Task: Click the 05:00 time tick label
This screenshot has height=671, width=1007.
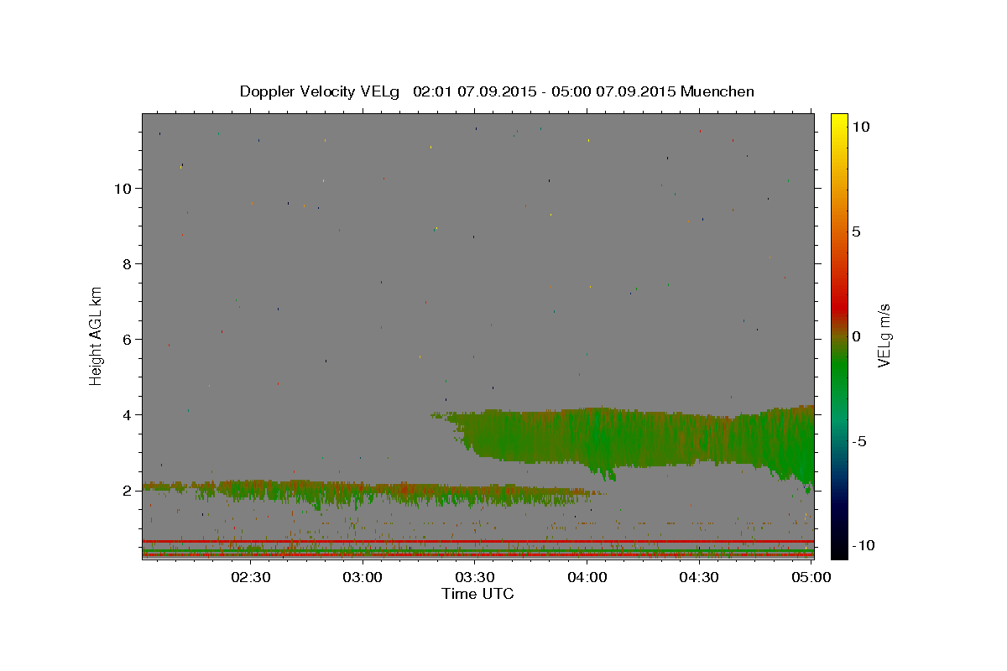Action: click(811, 577)
